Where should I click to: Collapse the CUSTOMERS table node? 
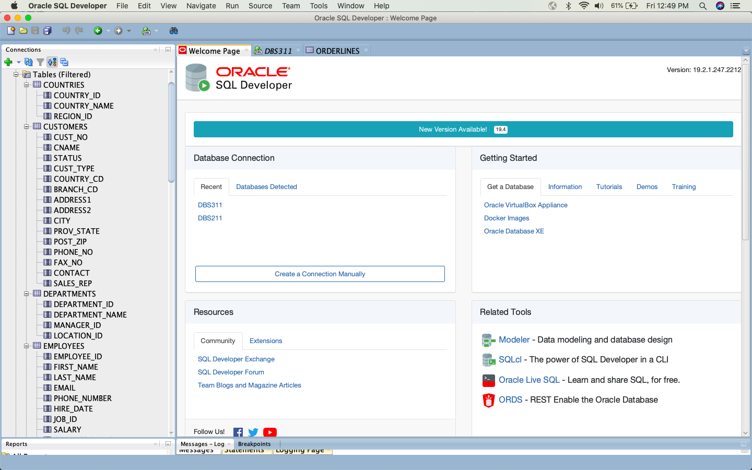(27, 126)
